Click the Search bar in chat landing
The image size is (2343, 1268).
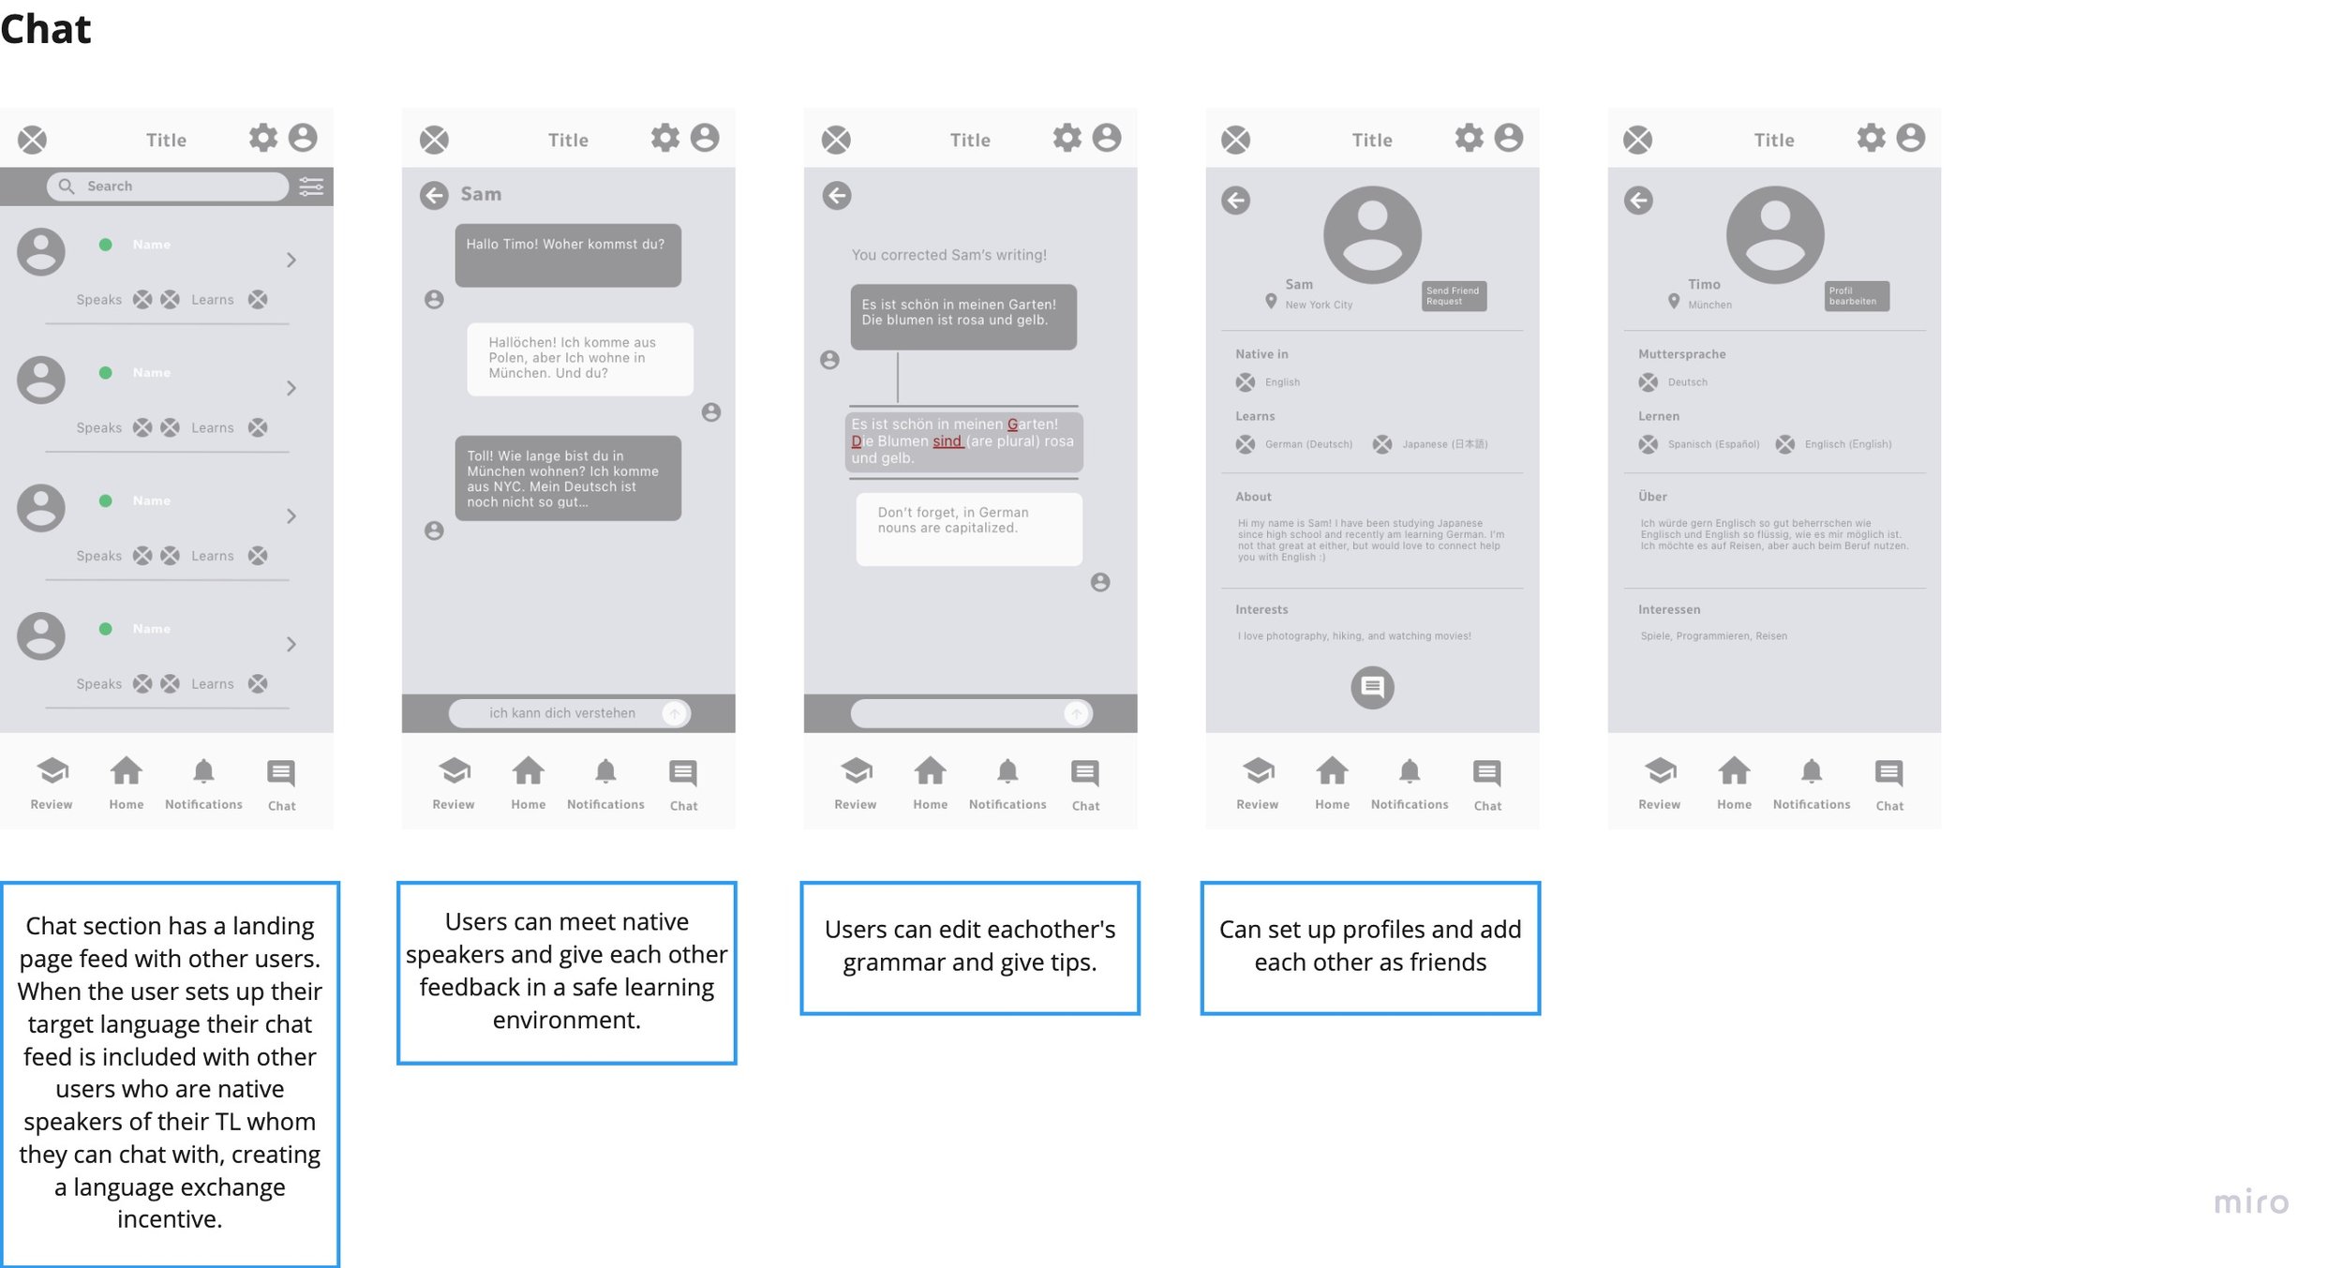pyautogui.click(x=167, y=187)
